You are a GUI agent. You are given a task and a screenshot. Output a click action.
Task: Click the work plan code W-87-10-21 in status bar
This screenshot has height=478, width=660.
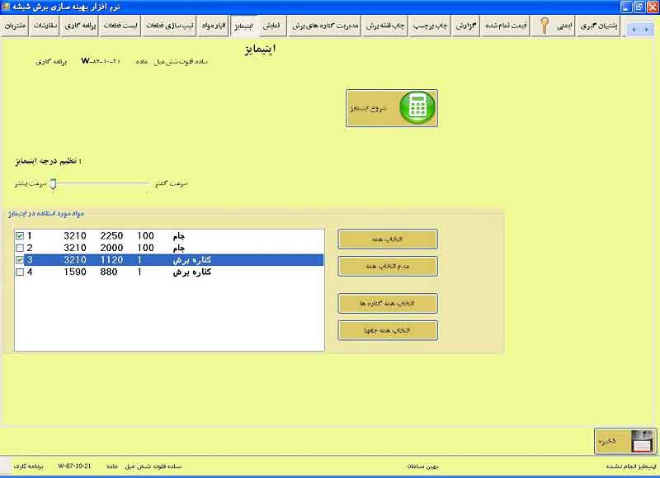coord(74,466)
